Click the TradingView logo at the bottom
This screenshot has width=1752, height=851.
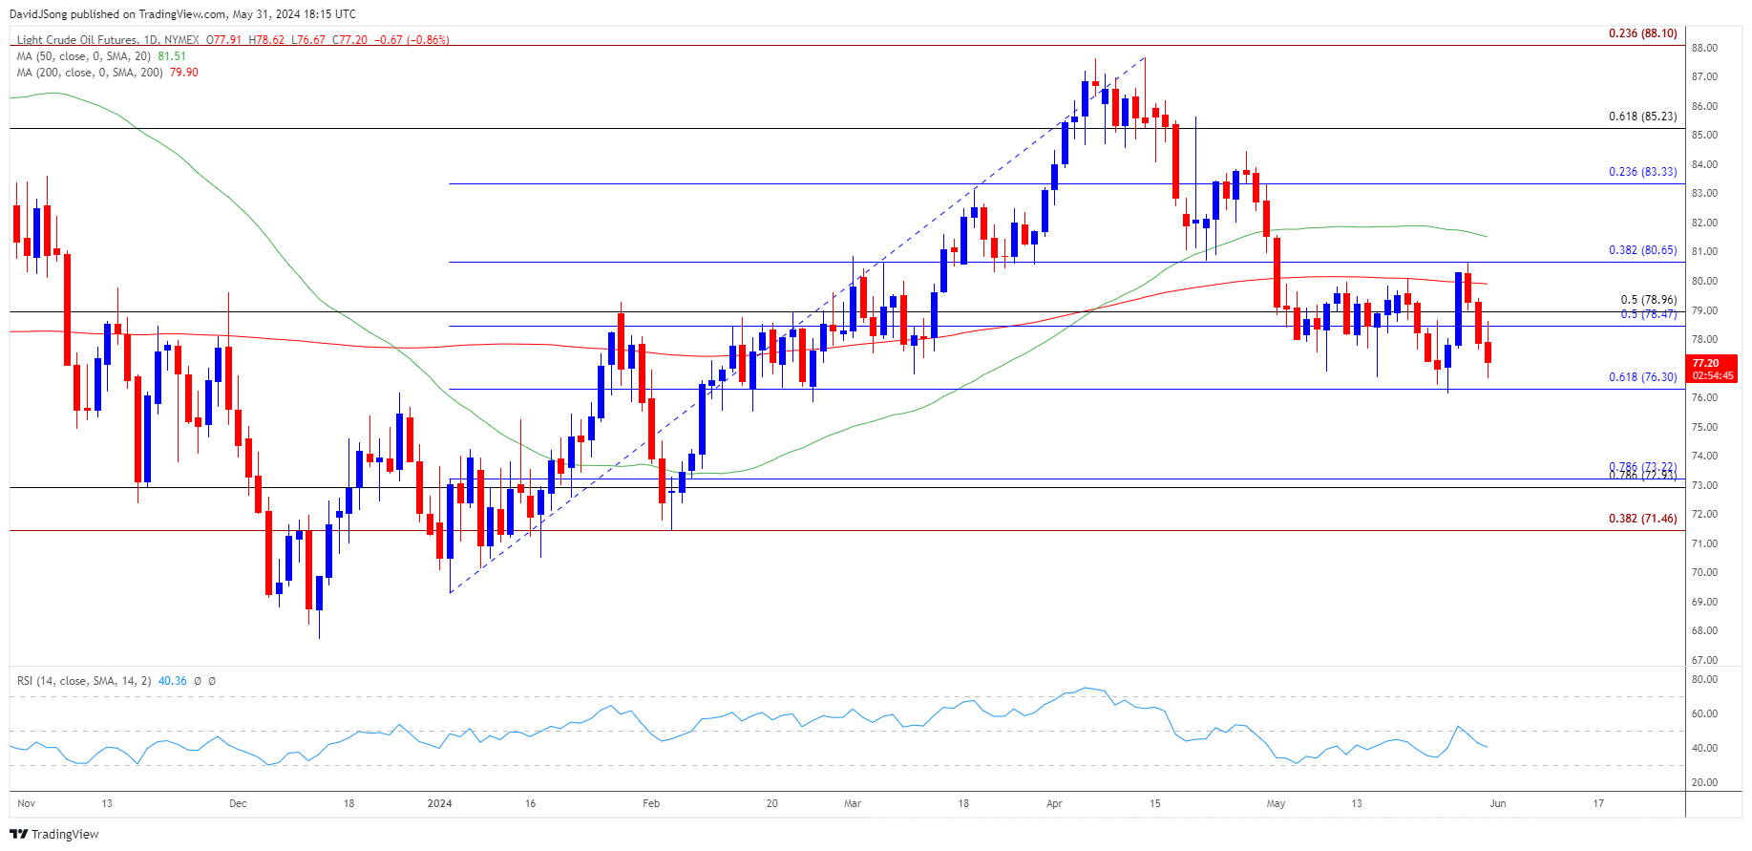[x=54, y=834]
